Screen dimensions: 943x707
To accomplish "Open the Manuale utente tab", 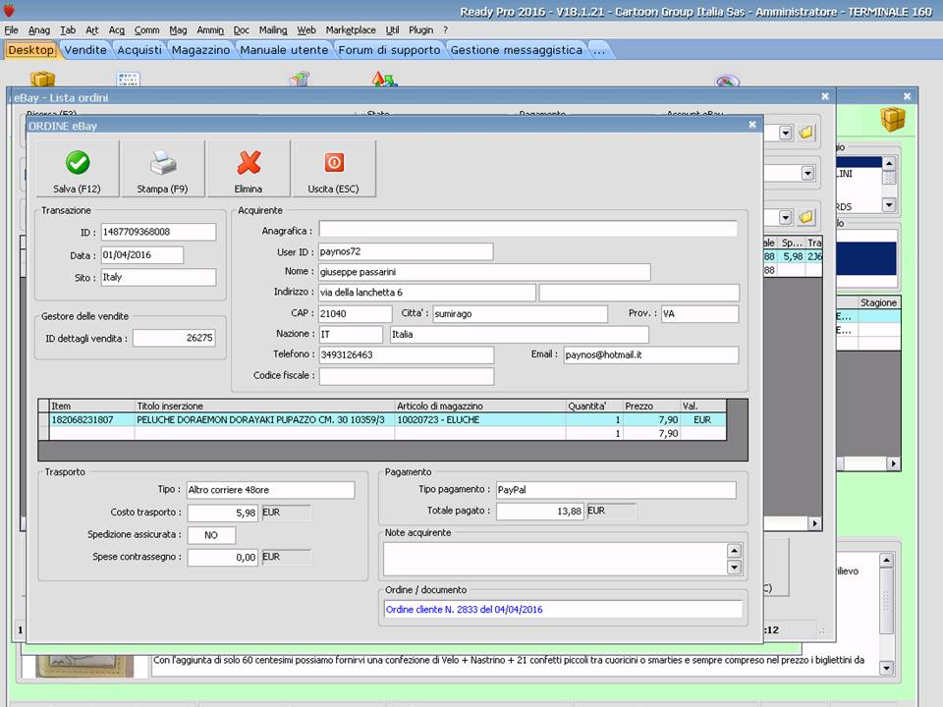I will [284, 50].
